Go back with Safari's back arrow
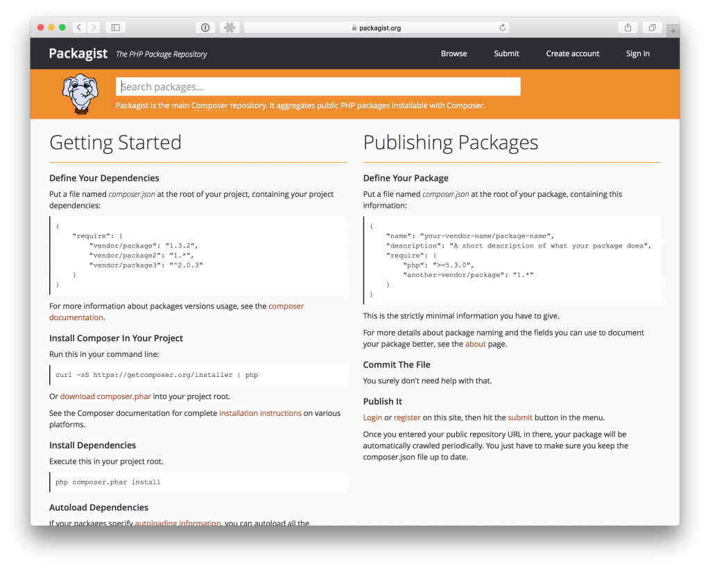 pyautogui.click(x=79, y=28)
